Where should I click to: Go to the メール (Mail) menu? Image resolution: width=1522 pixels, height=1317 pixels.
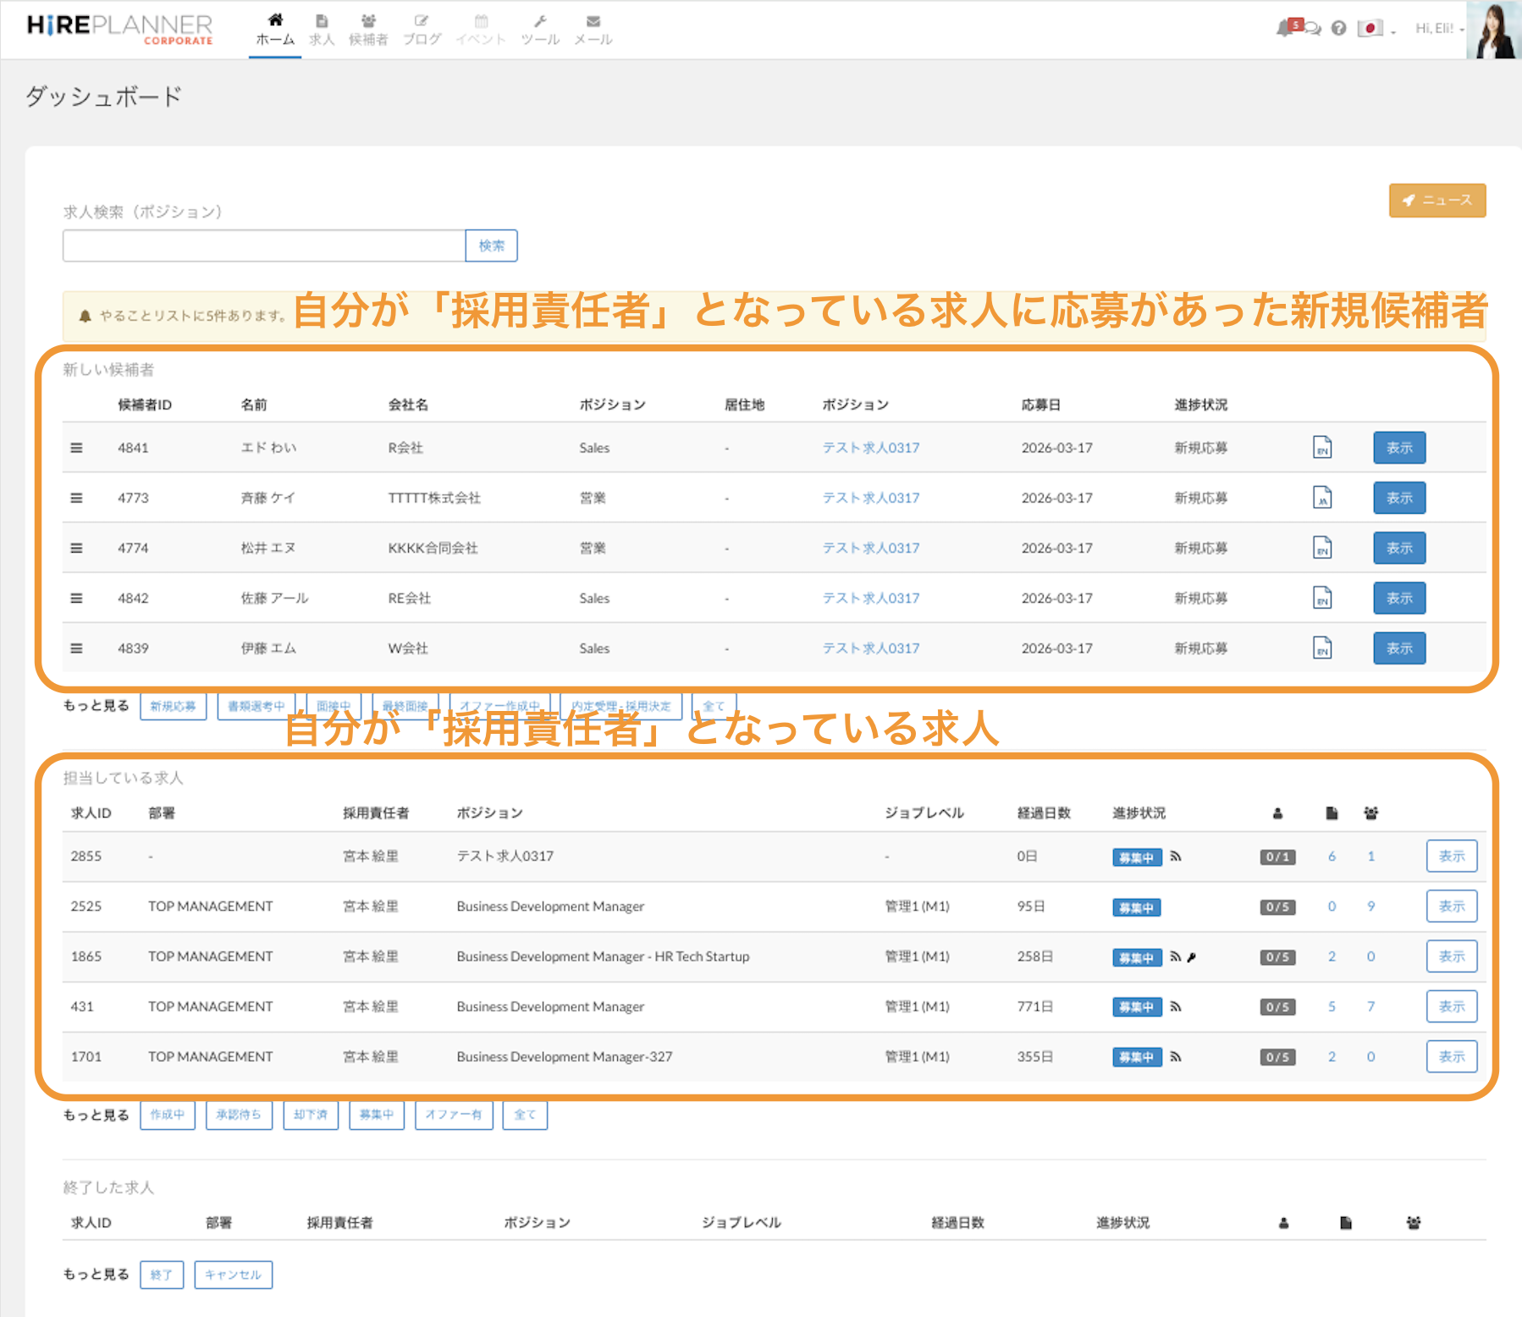point(593,30)
